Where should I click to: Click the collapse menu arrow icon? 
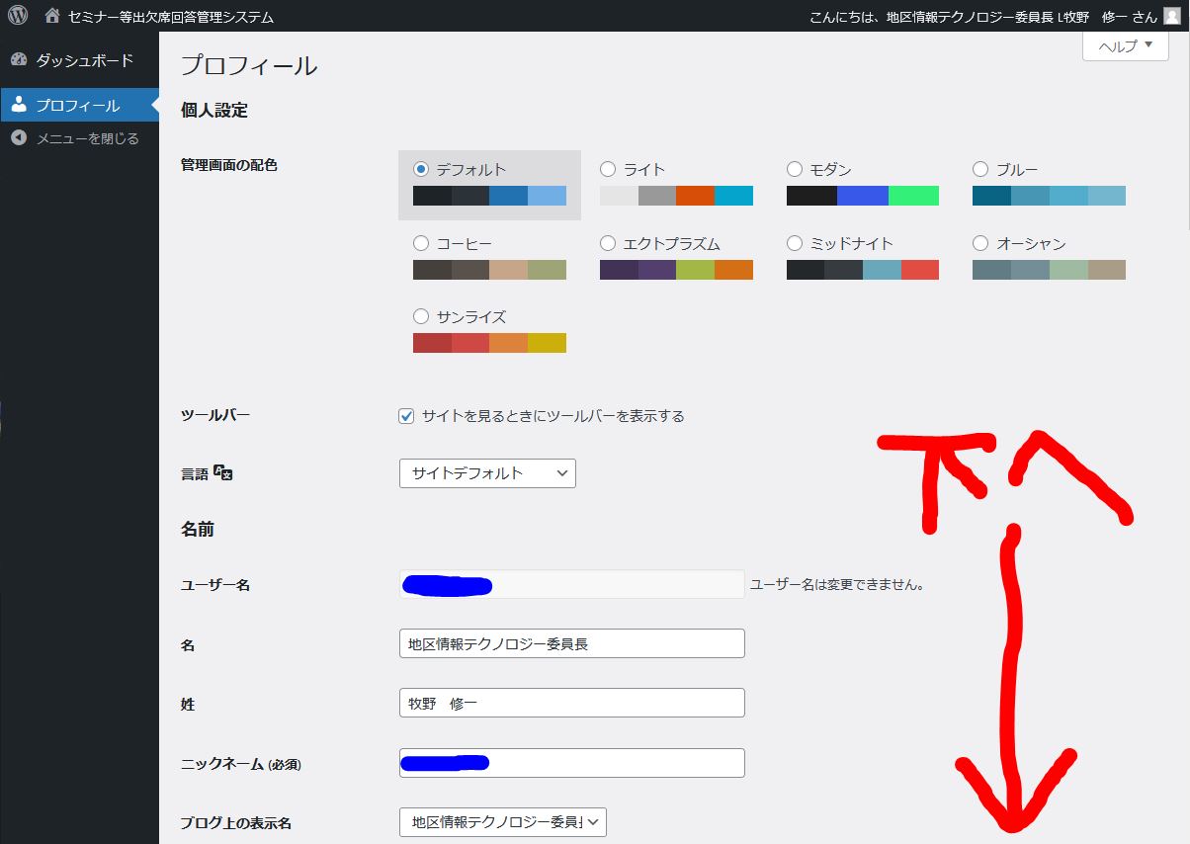19,138
